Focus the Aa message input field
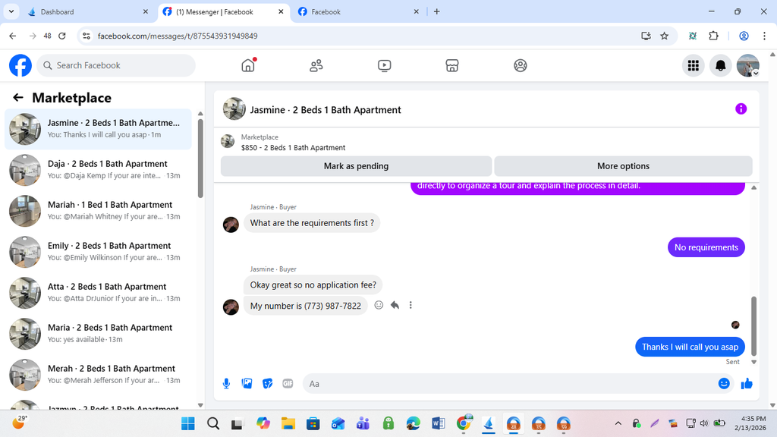 pyautogui.click(x=511, y=383)
